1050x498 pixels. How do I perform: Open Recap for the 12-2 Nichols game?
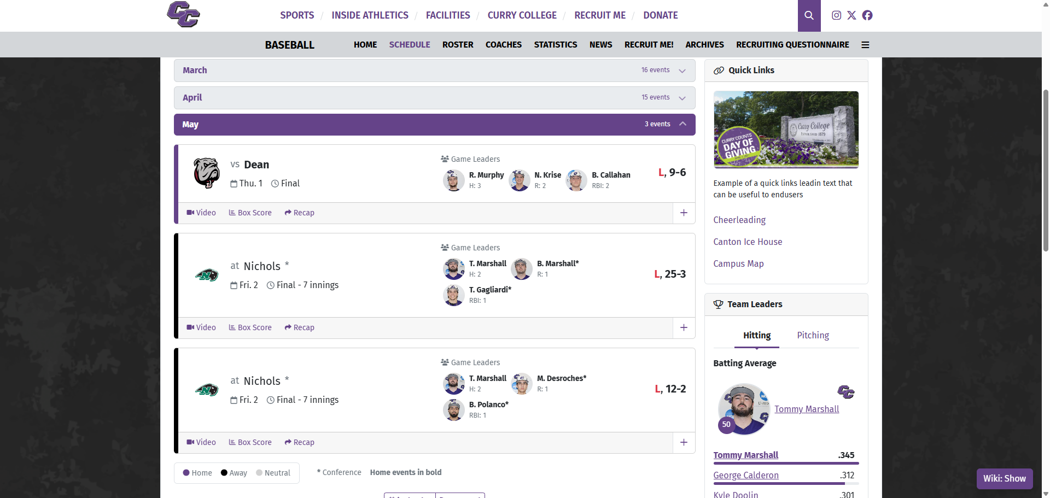pyautogui.click(x=299, y=442)
